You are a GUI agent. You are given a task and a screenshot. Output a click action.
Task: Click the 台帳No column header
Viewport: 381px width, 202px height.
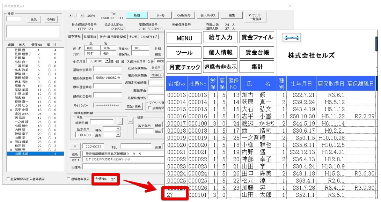click(177, 84)
